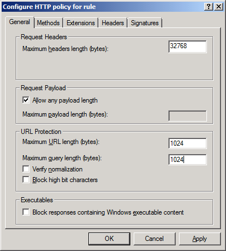226x251 pixels.
Task: Open the Extensions tab
Action: click(81, 23)
